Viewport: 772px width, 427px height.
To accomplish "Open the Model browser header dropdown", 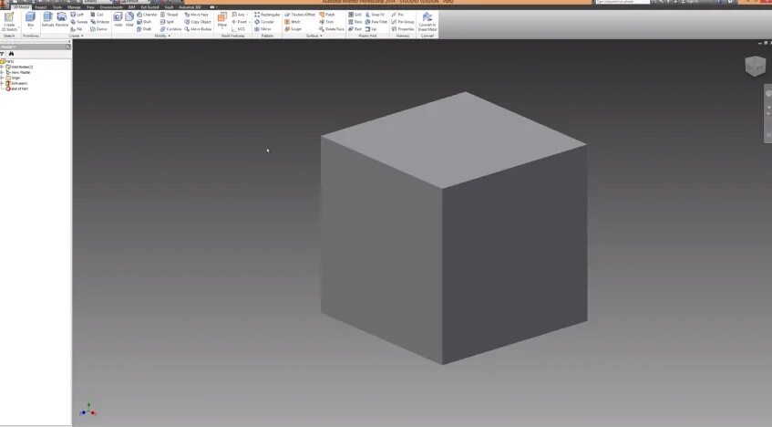I will click(8, 47).
